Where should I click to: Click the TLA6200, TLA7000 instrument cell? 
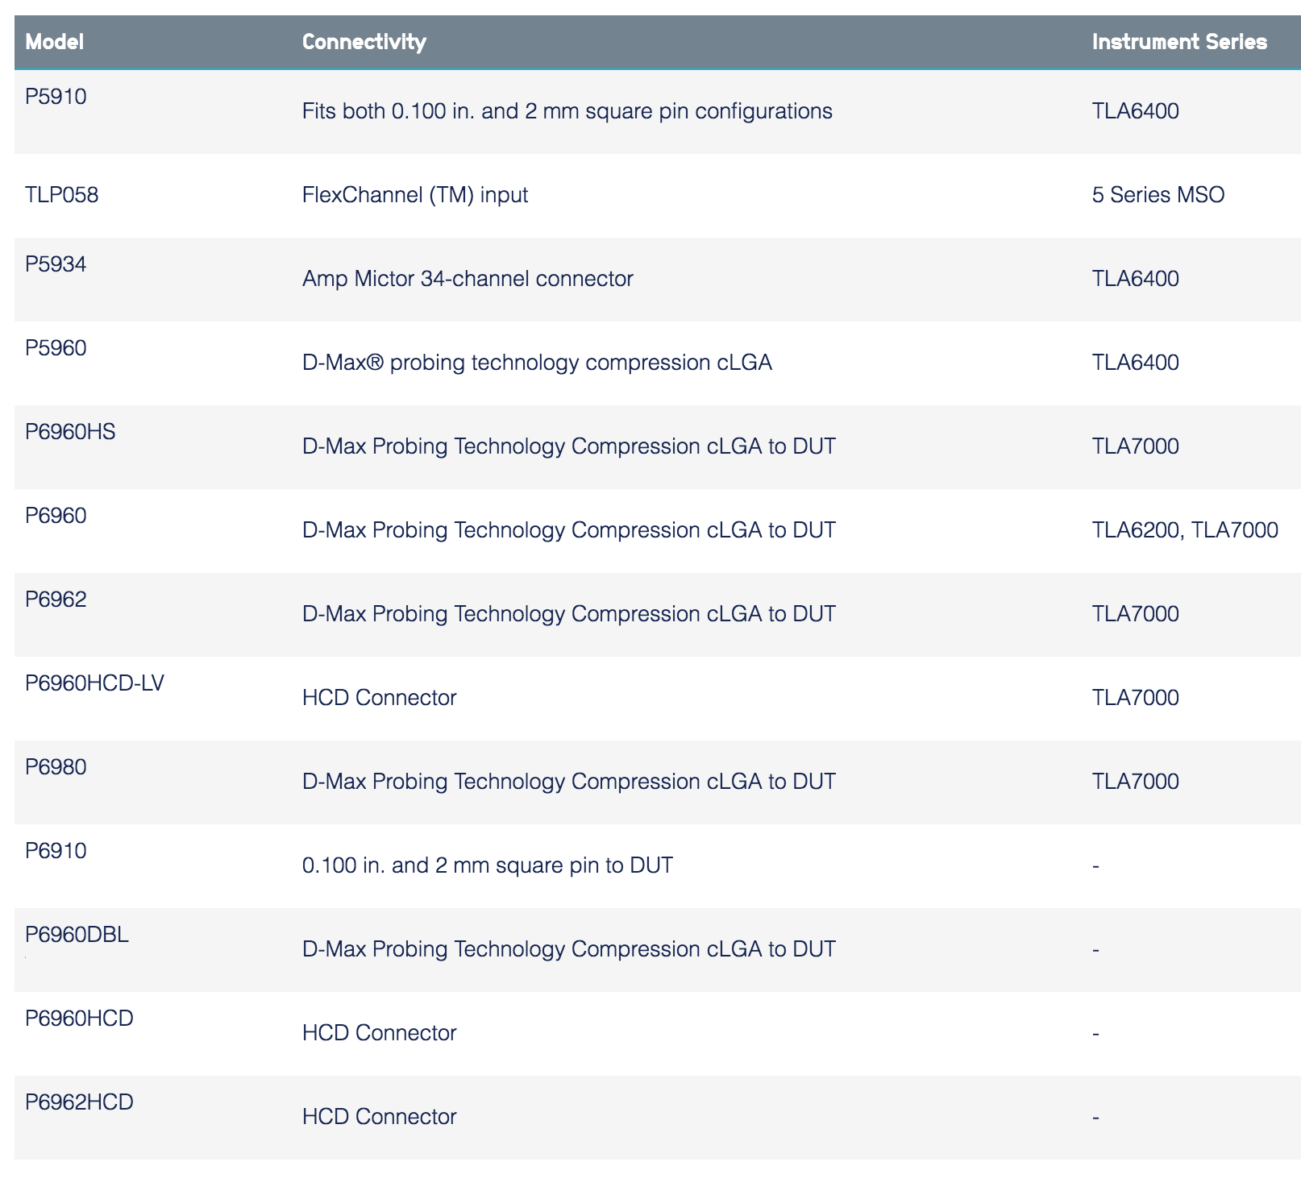[x=1184, y=530]
